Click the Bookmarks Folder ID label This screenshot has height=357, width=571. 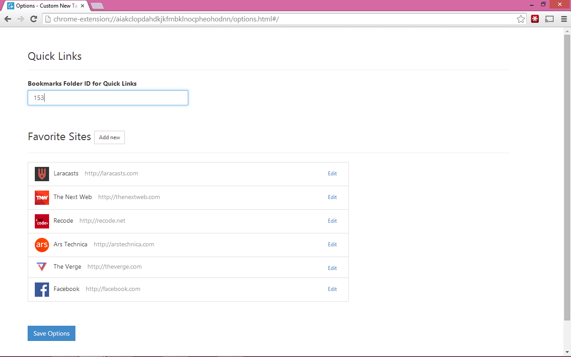tap(82, 83)
